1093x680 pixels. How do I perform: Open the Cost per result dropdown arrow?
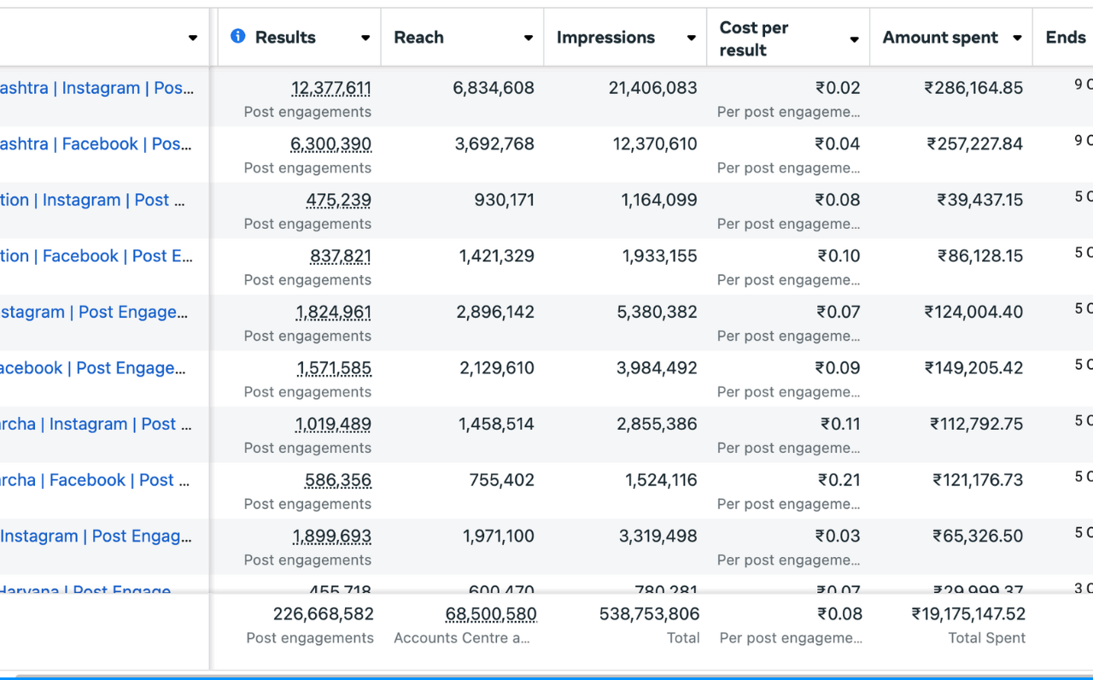coord(854,39)
